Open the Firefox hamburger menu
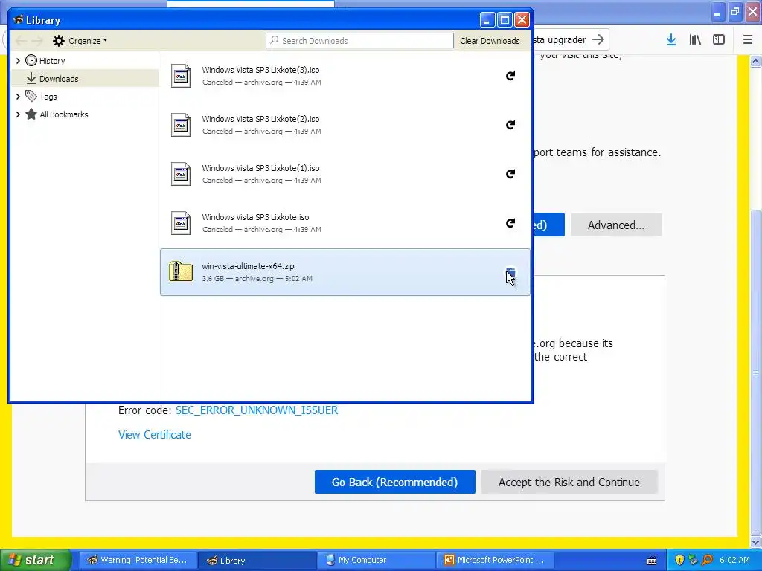The image size is (762, 571). coord(748,40)
